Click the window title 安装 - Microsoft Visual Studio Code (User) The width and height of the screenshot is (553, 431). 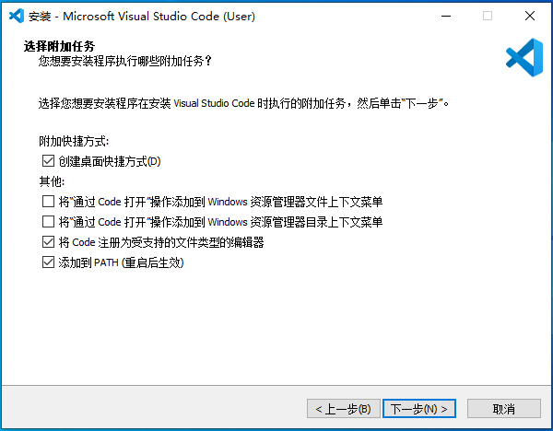[142, 17]
